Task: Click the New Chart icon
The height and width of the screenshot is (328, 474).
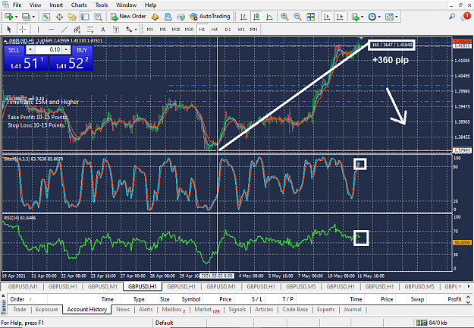Action: [x=8, y=17]
